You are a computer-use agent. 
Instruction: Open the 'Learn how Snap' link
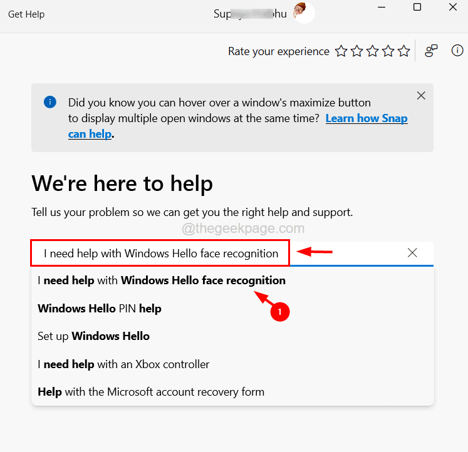click(367, 118)
